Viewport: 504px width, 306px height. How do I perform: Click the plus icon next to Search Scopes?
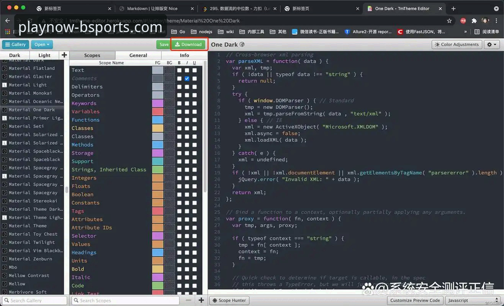[x=201, y=300]
